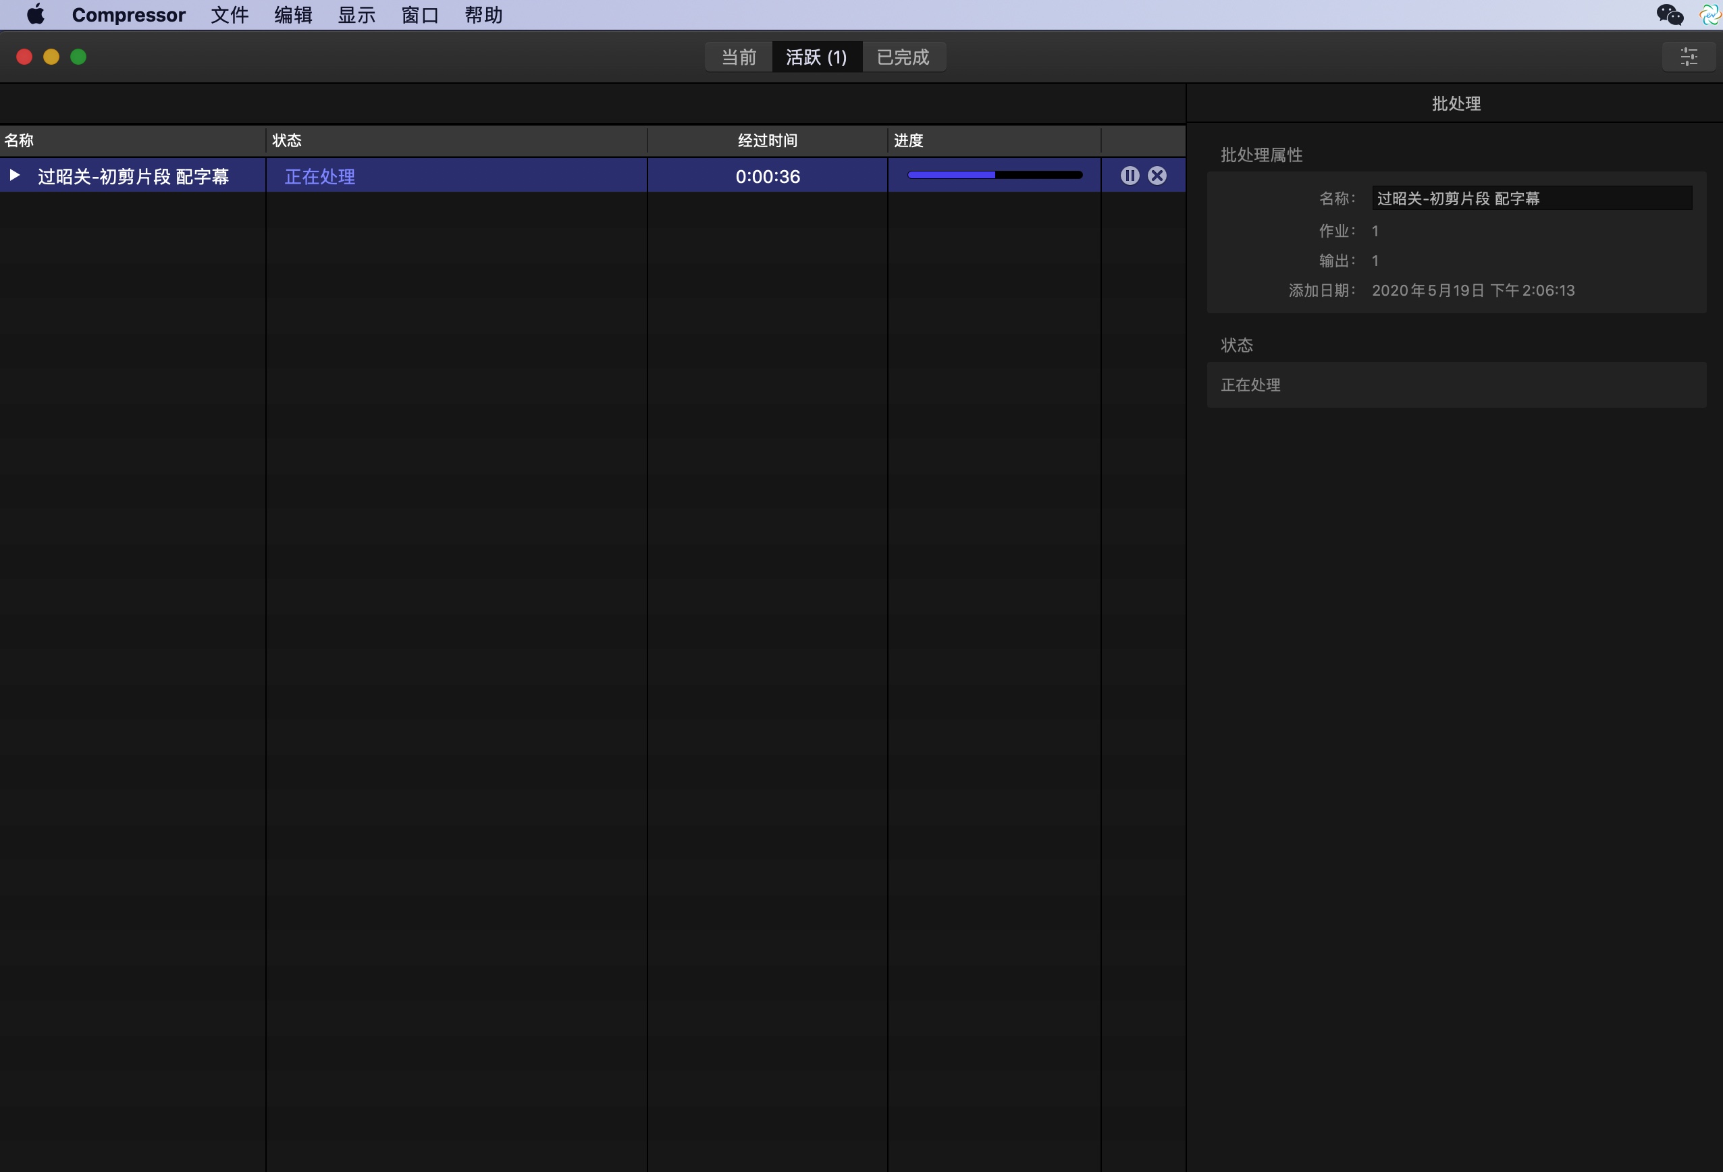The image size is (1723, 1172).
Task: Open the 编辑 menu
Action: pos(293,15)
